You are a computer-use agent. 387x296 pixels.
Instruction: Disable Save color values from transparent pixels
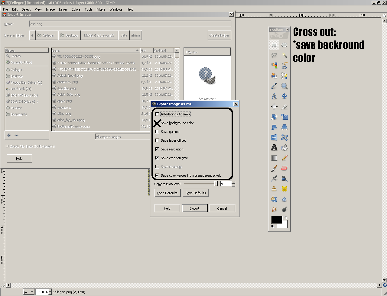click(157, 175)
